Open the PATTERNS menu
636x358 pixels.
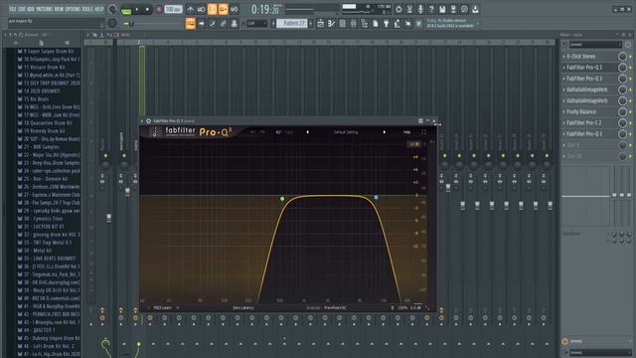pyautogui.click(x=44, y=9)
